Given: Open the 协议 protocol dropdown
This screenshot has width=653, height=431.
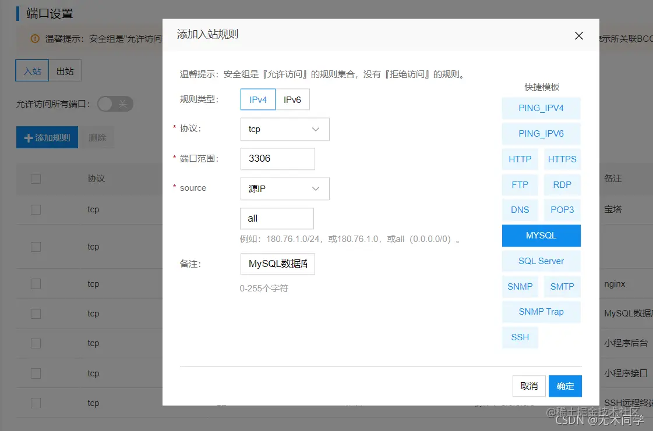Looking at the screenshot, I should (x=284, y=129).
